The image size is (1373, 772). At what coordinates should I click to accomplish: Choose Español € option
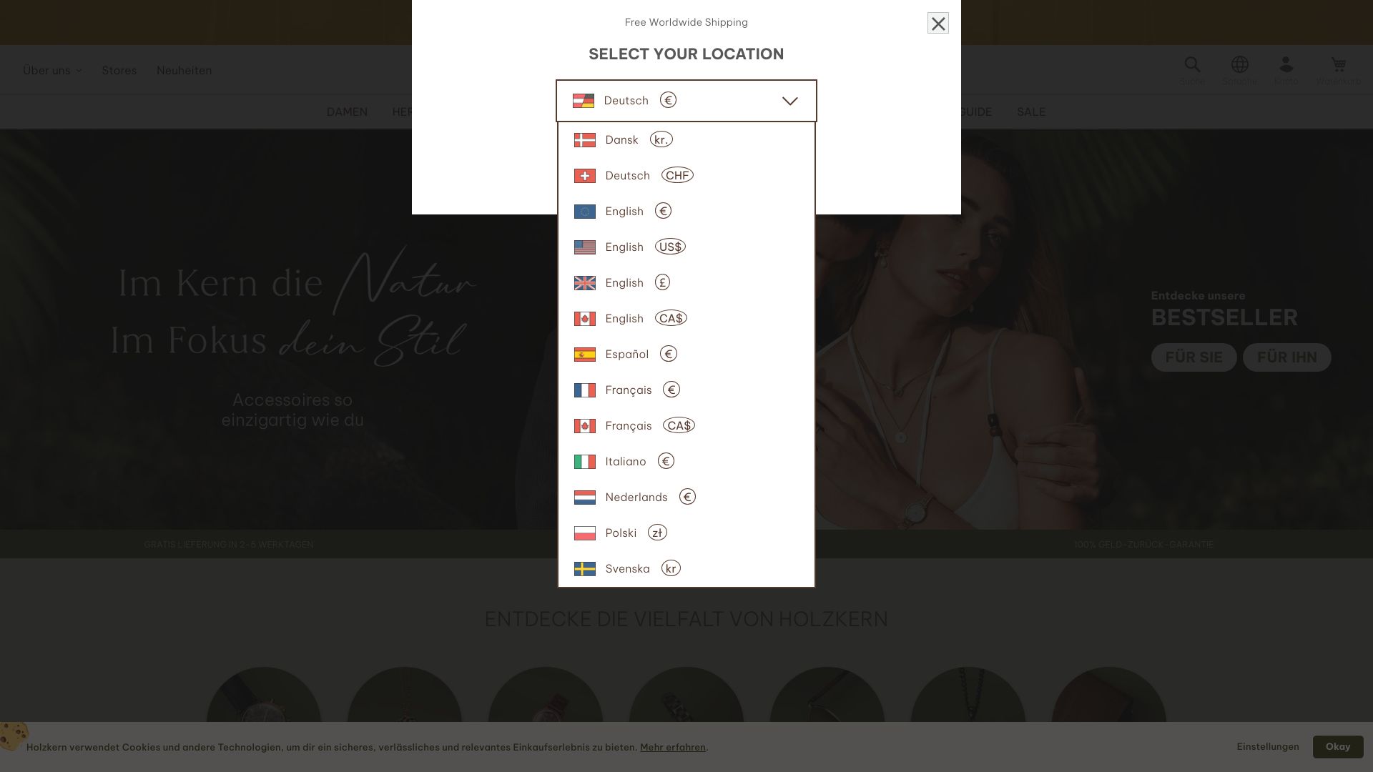click(686, 355)
